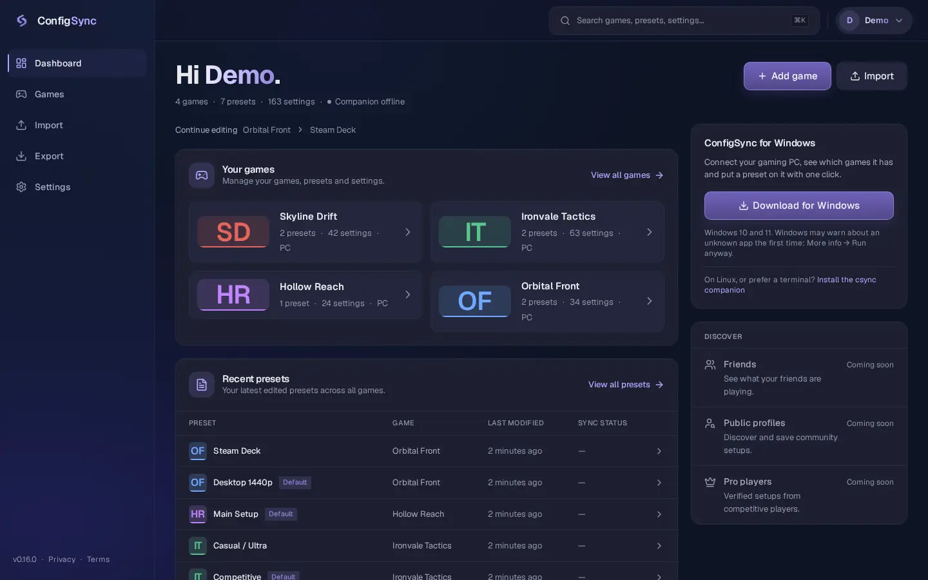928x580 pixels.
Task: Click the Your games controller icon
Action: click(202, 175)
